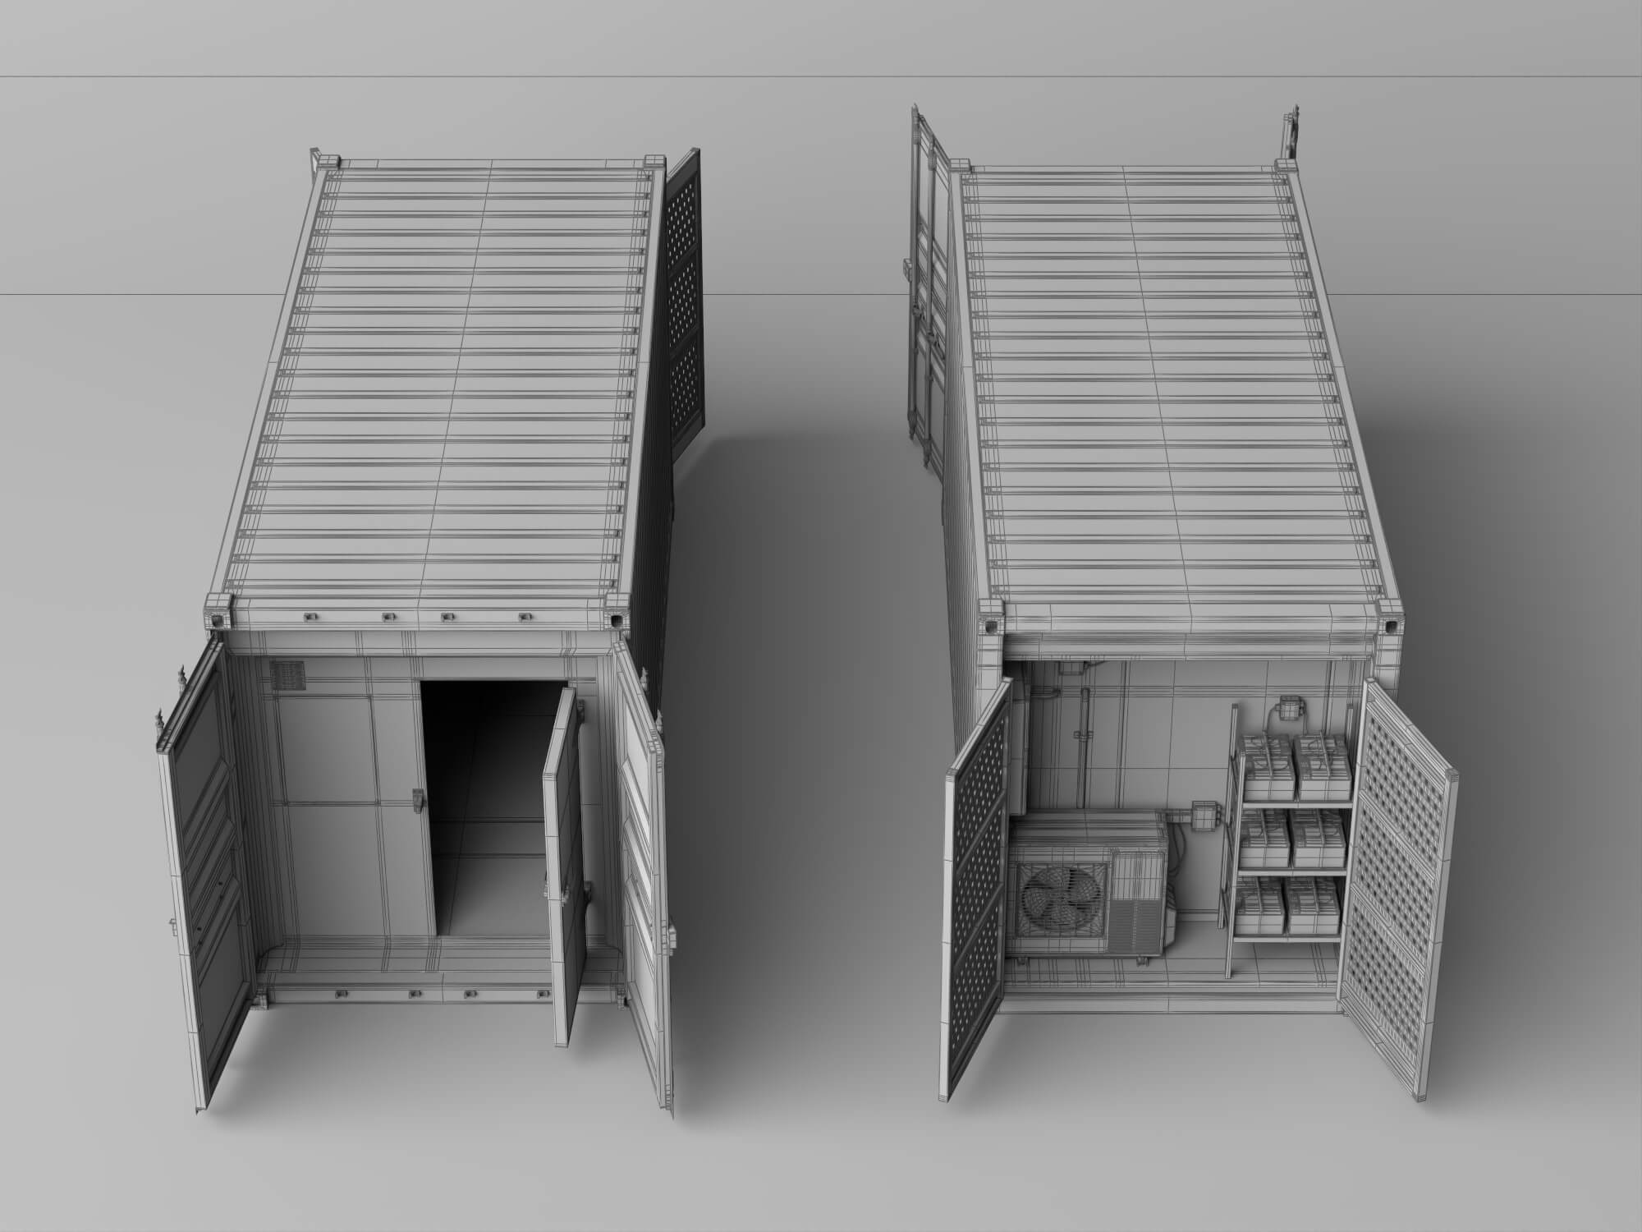
Task: Select the small inner door of left container
Action: (566, 867)
